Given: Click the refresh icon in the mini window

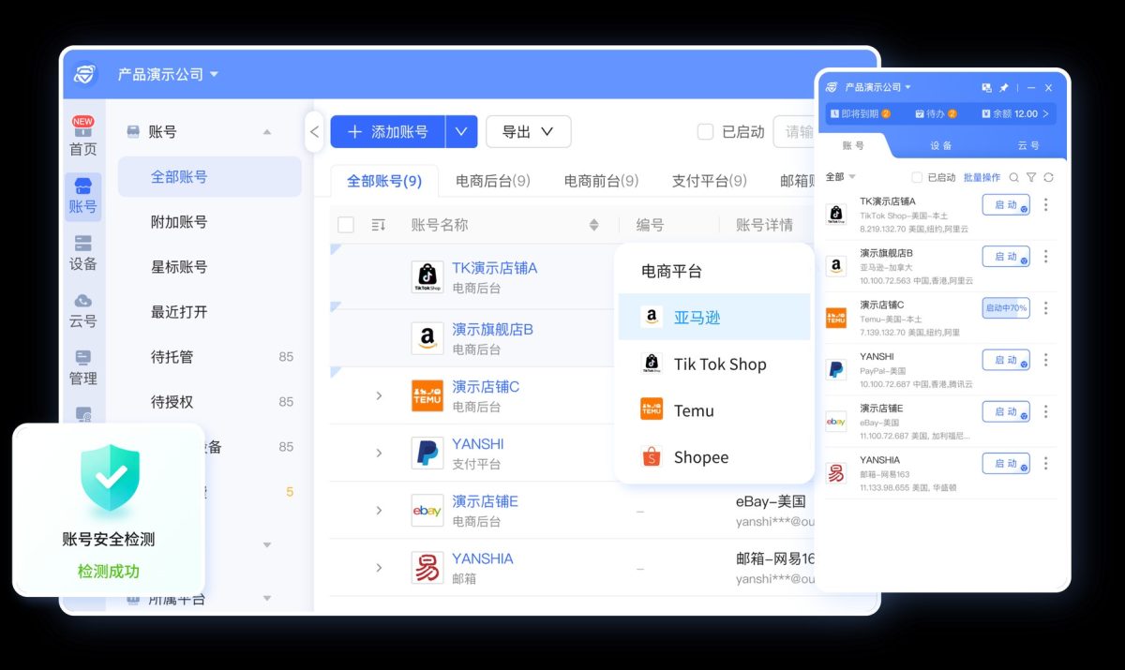Looking at the screenshot, I should (1048, 177).
